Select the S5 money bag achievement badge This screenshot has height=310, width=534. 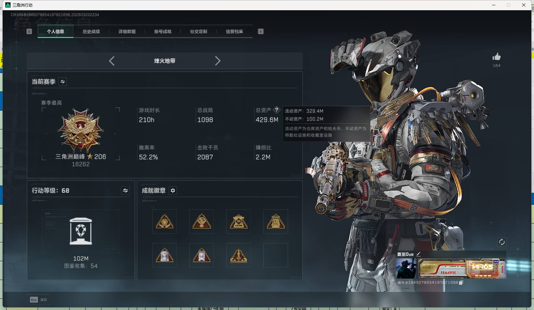(276, 222)
